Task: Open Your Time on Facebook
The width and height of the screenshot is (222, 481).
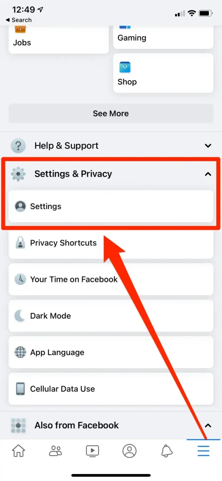Action: tap(111, 279)
